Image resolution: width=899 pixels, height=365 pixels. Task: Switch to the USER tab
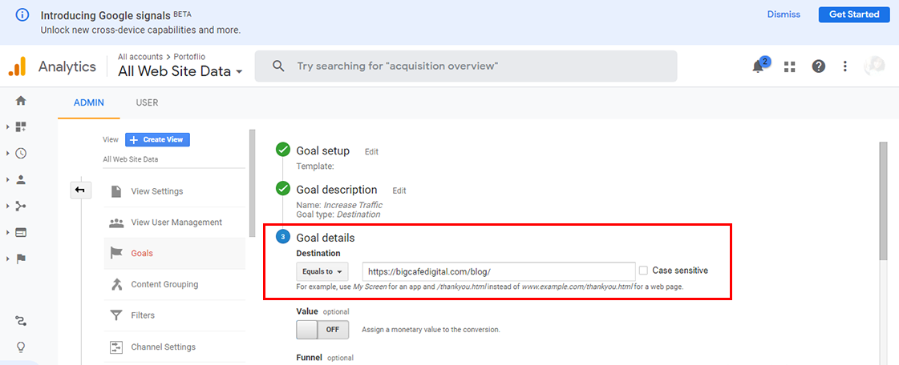pyautogui.click(x=147, y=102)
